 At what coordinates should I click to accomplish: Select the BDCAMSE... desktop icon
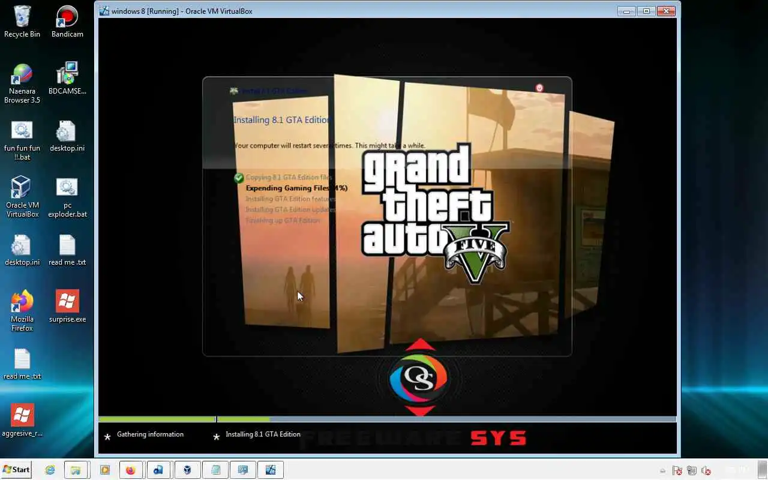[67, 79]
